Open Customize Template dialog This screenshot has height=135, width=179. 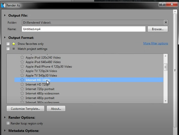(x=25, y=109)
